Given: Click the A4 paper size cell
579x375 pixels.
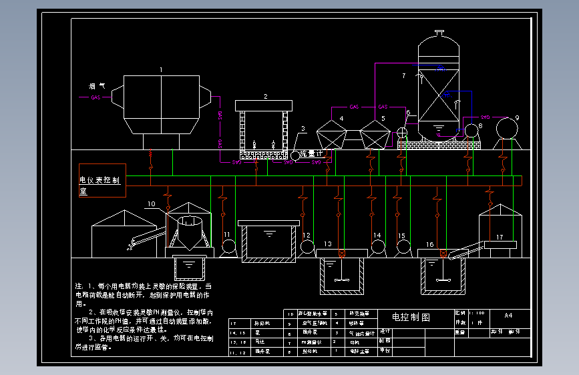Looking at the screenshot, I should pos(508,316).
